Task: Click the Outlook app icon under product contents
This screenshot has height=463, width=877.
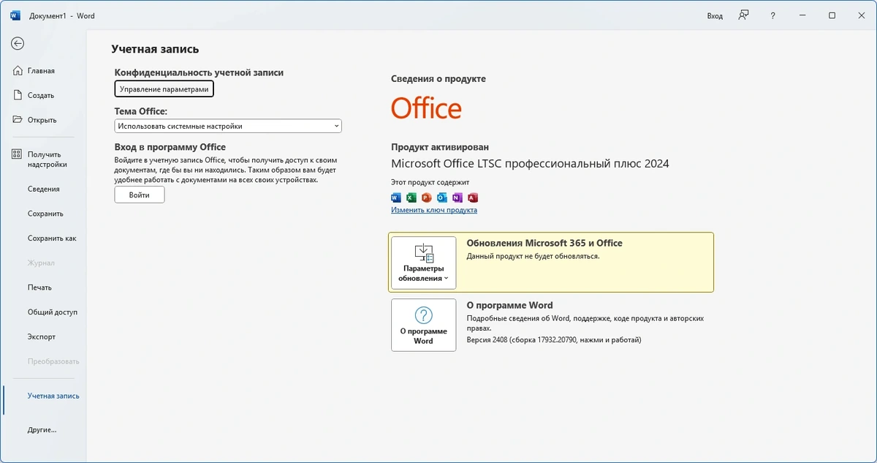Action: pos(442,197)
